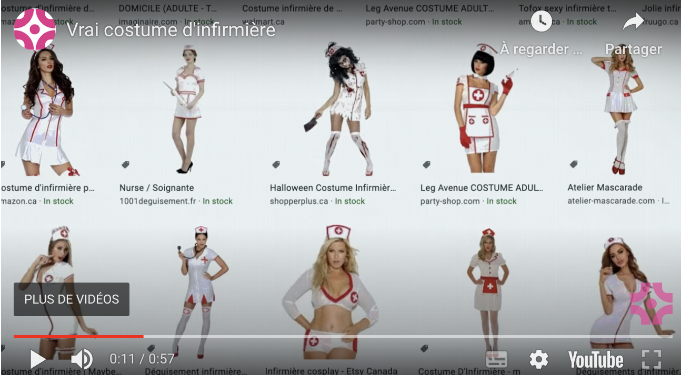Click the Watch later clock icon
681x375 pixels.
(x=541, y=22)
